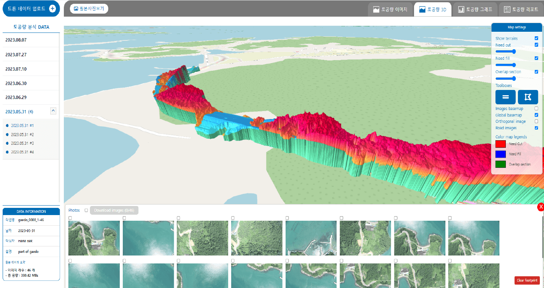Open the first aerial photo thumbnail

point(94,238)
